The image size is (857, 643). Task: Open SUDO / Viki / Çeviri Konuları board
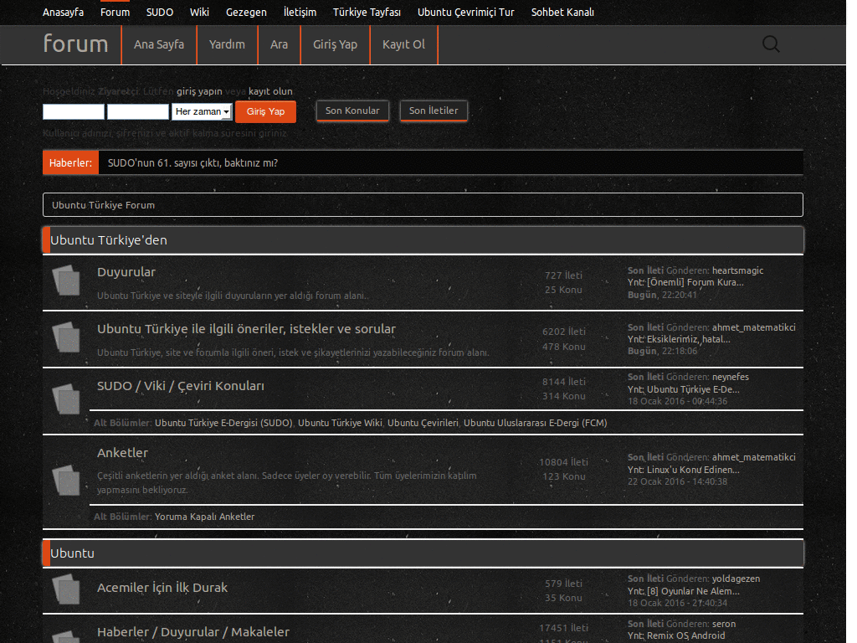pos(181,386)
